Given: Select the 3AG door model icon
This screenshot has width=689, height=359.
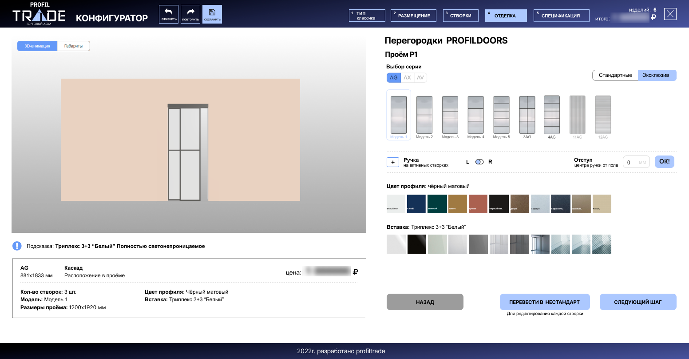Looking at the screenshot, I should tap(527, 115).
